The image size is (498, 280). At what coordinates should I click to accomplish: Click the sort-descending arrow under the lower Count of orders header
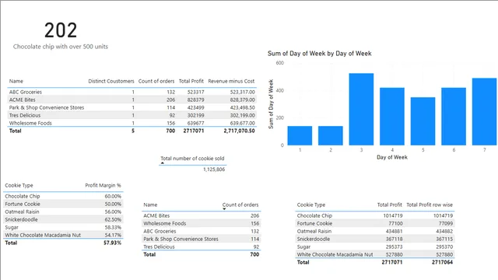coord(224,209)
